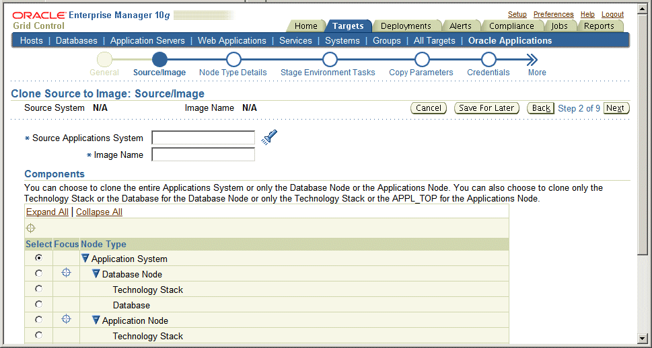Click the Source Applications System input field
Viewport: 652px width, 348px height.
[x=203, y=138]
